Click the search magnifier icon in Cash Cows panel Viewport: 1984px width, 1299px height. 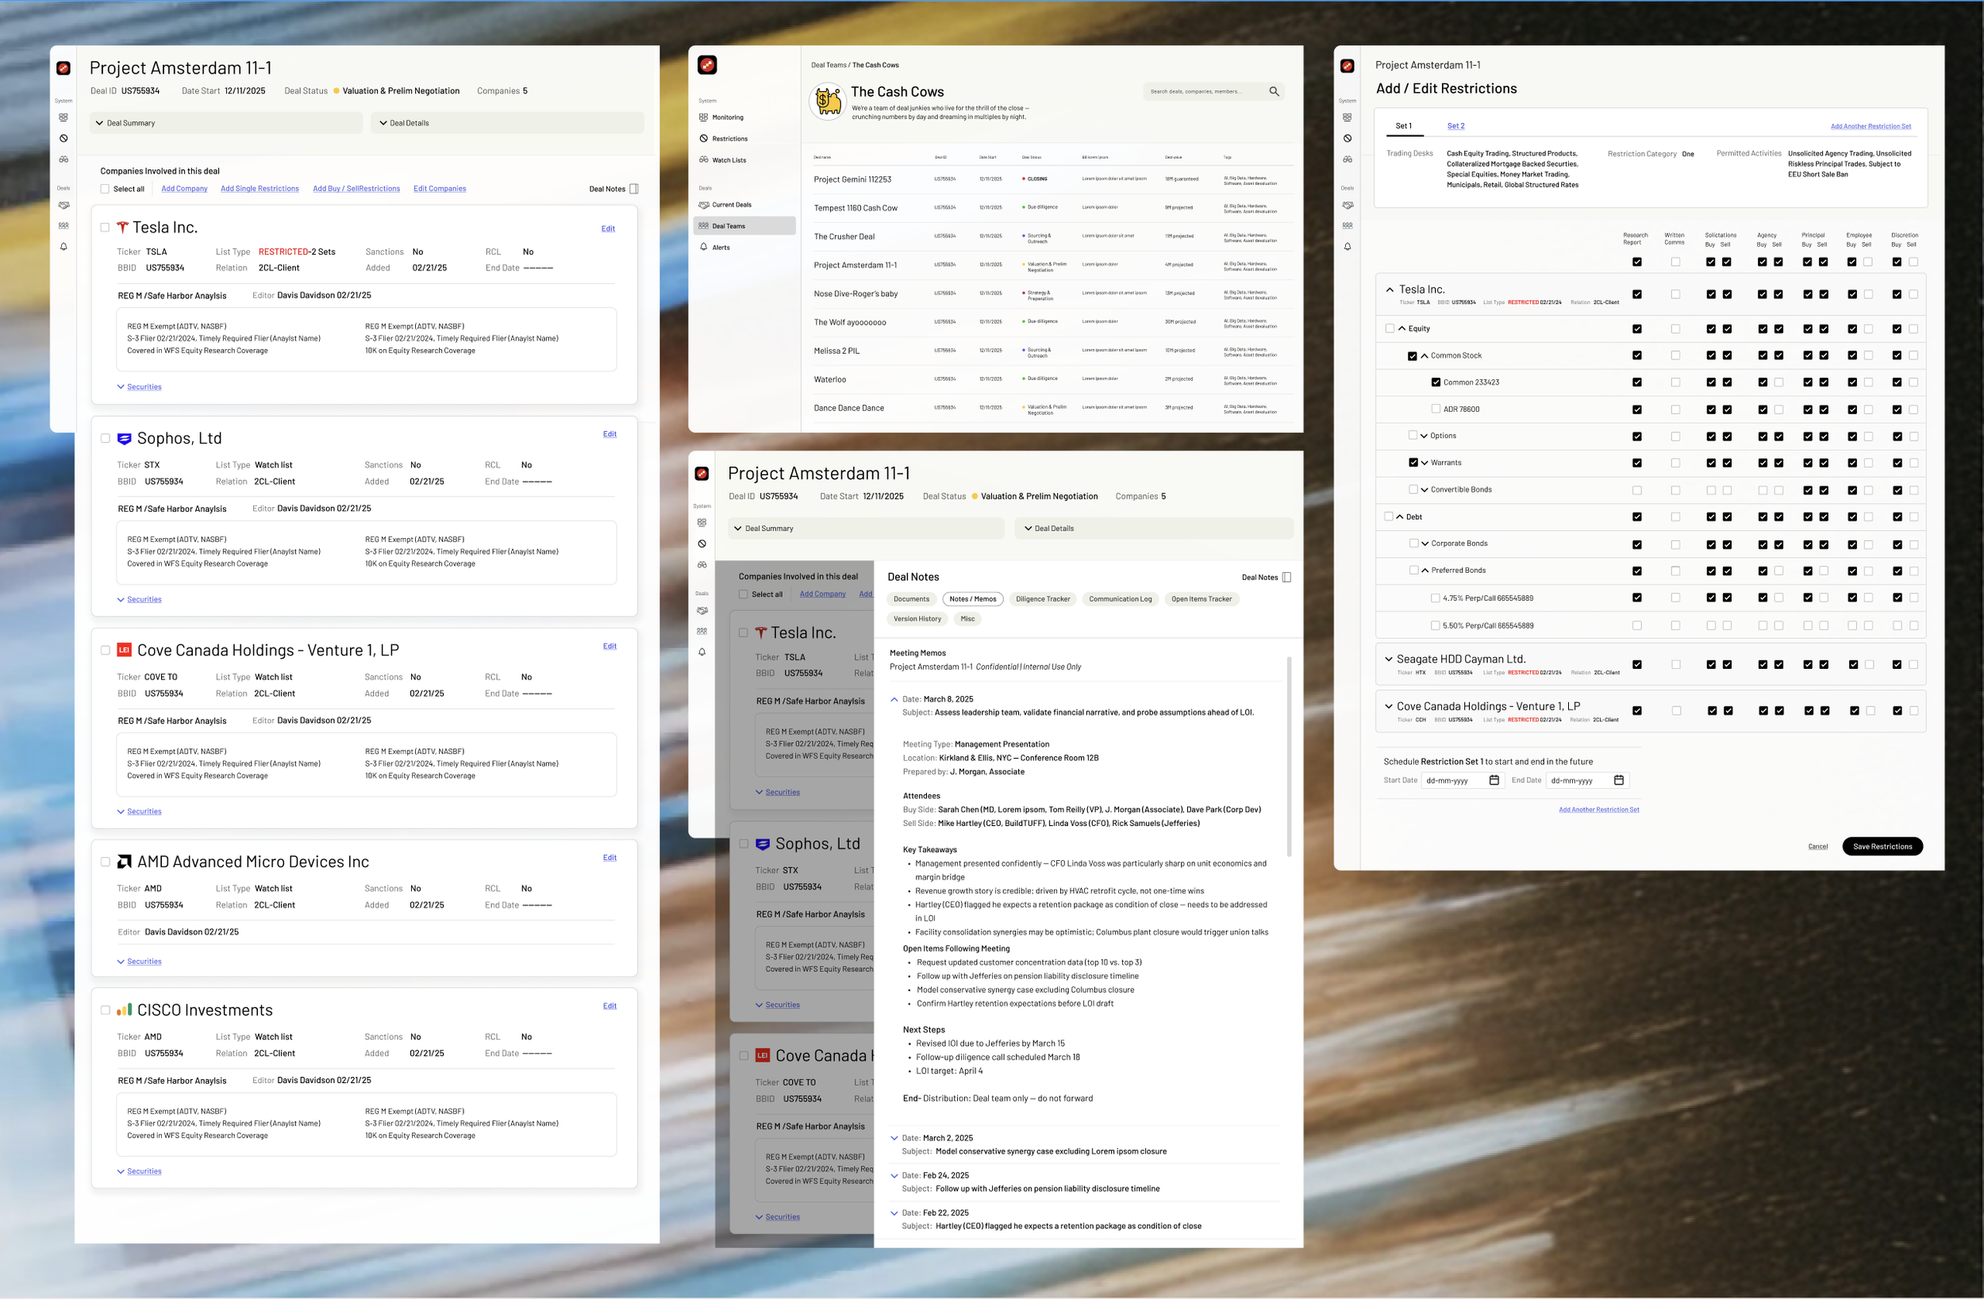tap(1274, 92)
